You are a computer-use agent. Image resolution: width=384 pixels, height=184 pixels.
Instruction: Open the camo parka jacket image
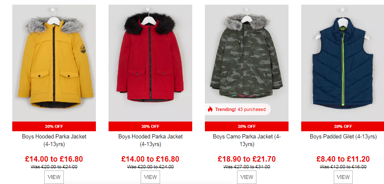coord(247,63)
